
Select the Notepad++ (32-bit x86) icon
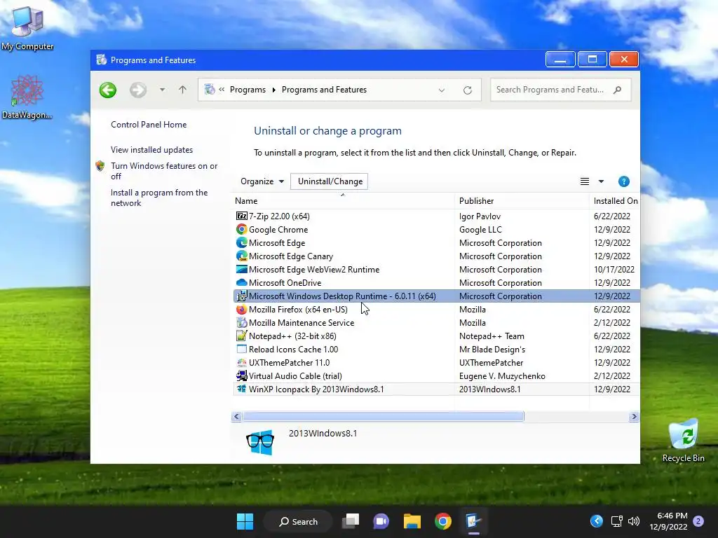pyautogui.click(x=241, y=336)
